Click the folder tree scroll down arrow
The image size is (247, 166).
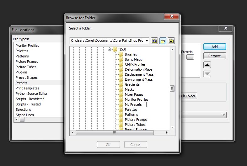[x=172, y=127]
